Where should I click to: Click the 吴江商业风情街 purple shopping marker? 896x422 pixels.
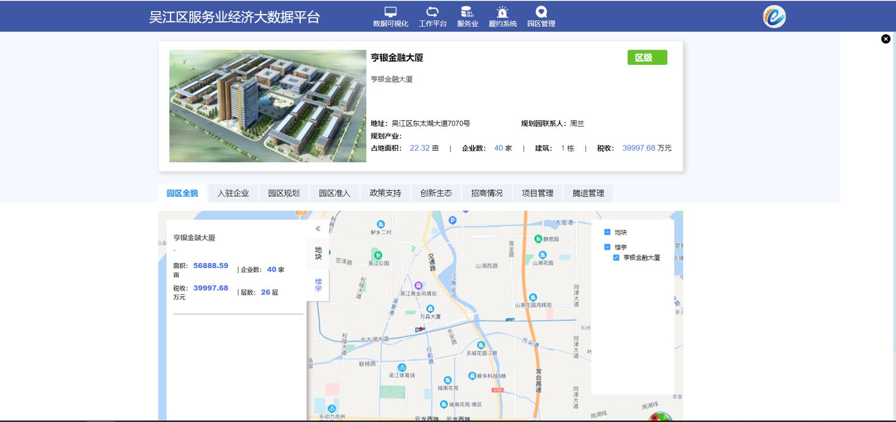(x=418, y=285)
